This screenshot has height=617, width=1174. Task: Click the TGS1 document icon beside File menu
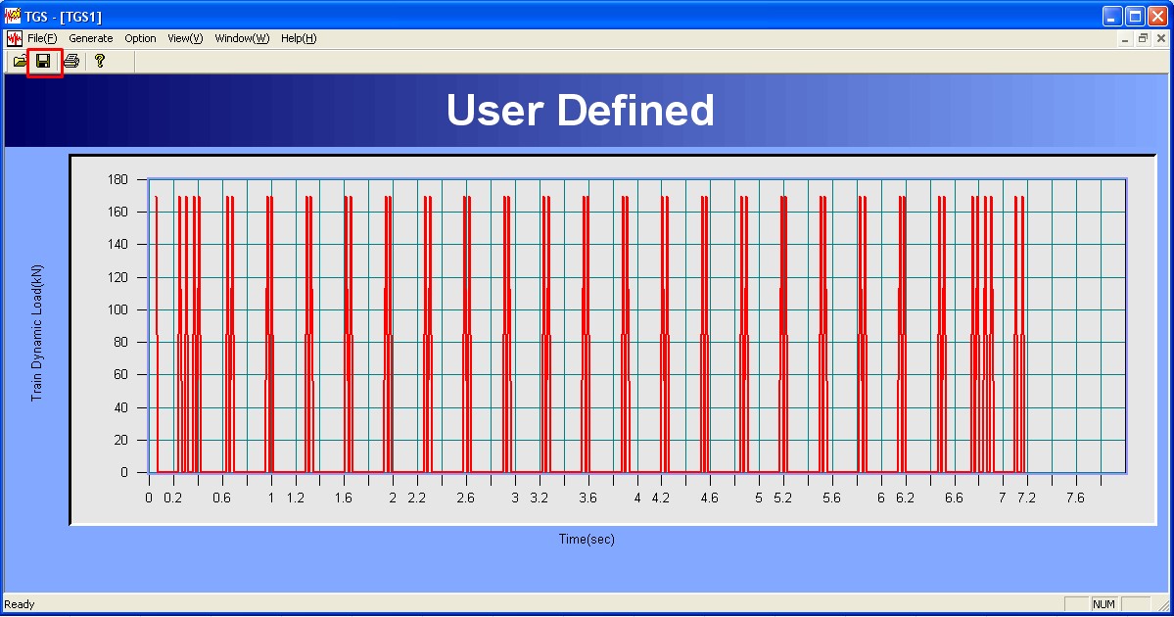coord(14,38)
